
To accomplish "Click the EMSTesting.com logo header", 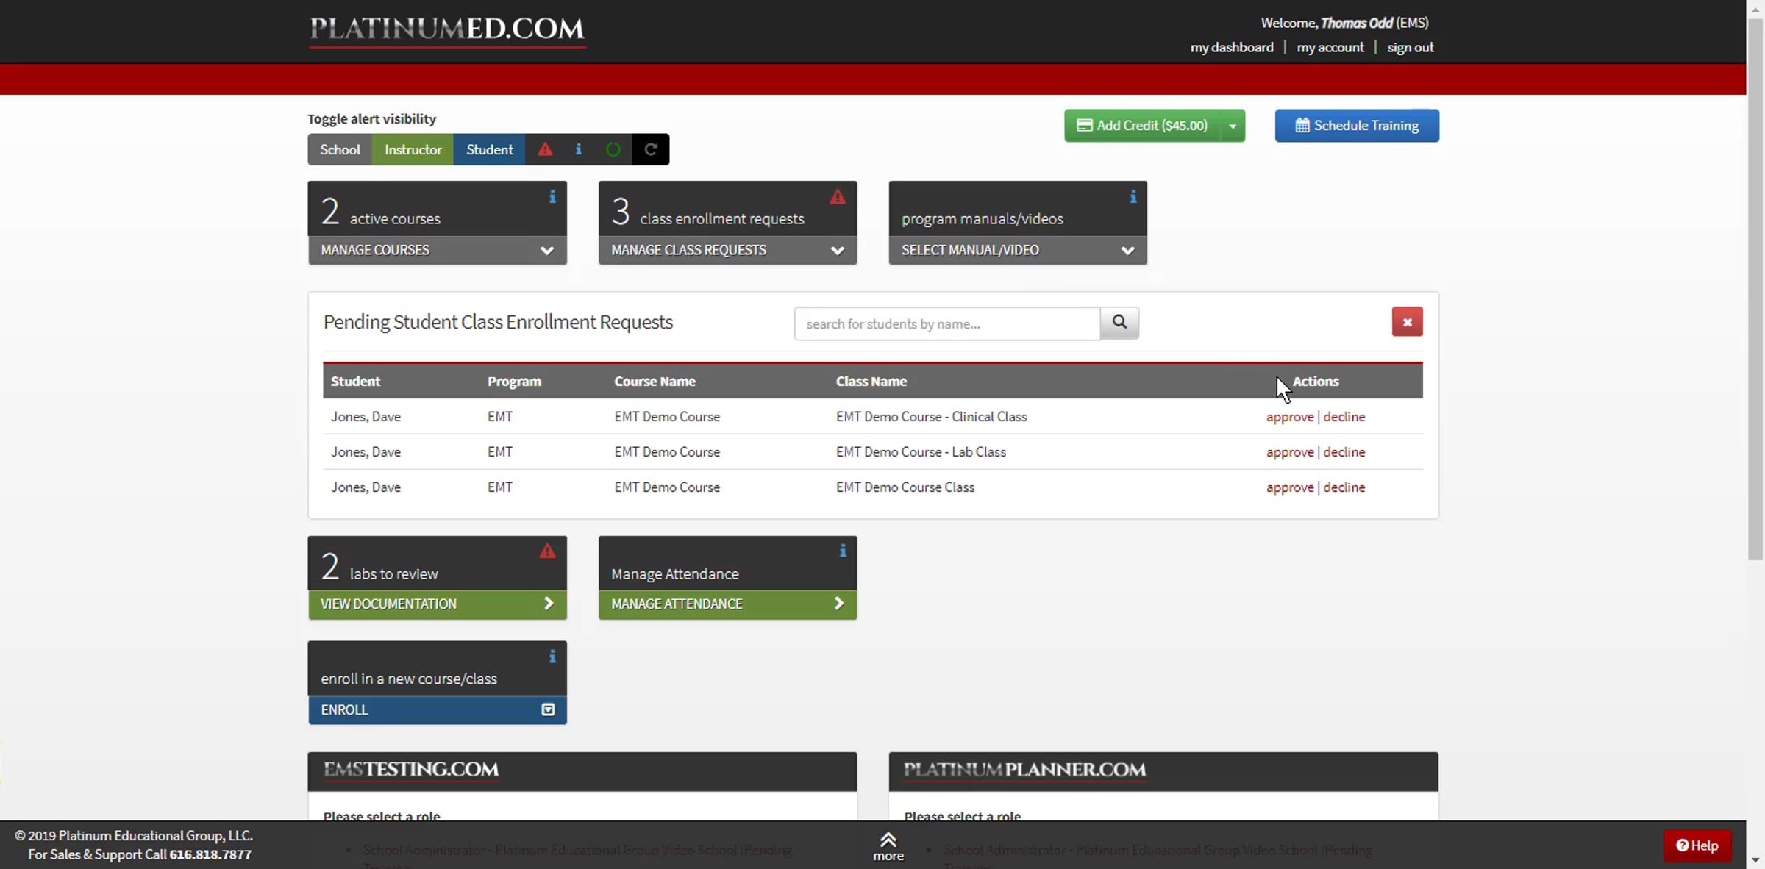I will [411, 770].
